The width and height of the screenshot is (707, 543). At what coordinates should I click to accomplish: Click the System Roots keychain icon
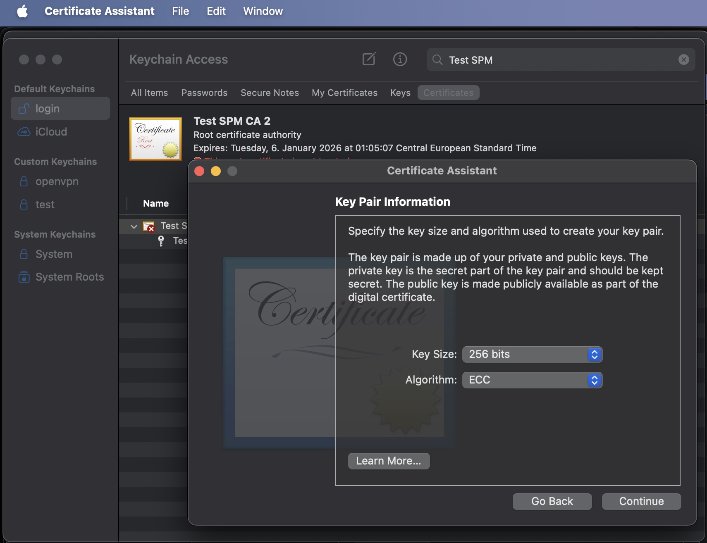click(24, 277)
